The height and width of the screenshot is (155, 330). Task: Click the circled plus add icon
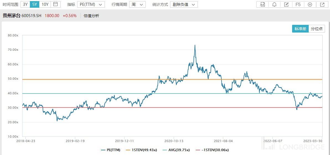pyautogui.click(x=310, y=4)
